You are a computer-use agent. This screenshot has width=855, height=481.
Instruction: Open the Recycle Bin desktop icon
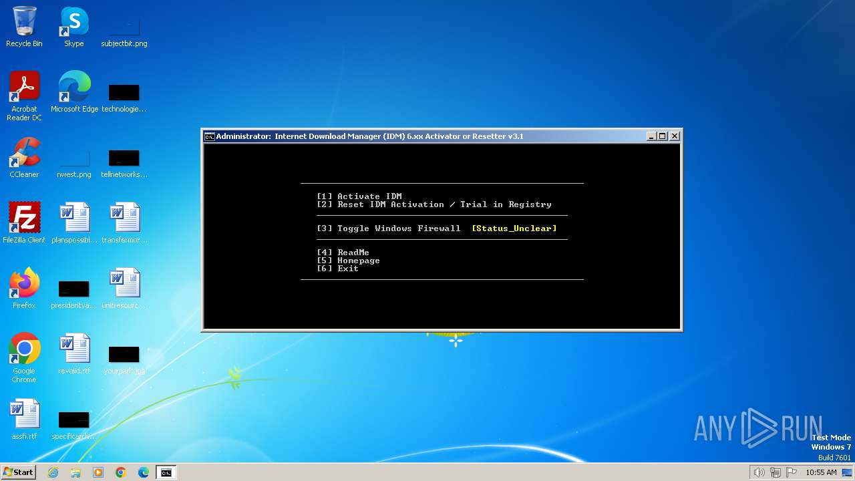coord(24,27)
